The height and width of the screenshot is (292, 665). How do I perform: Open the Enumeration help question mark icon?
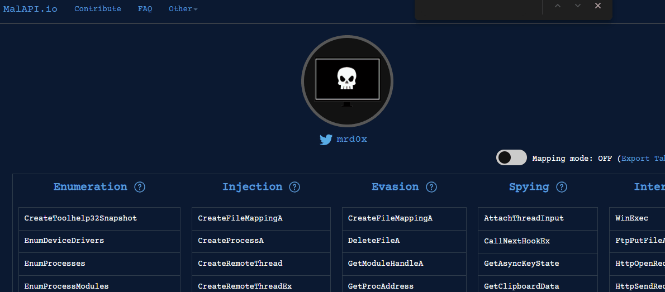pyautogui.click(x=140, y=187)
